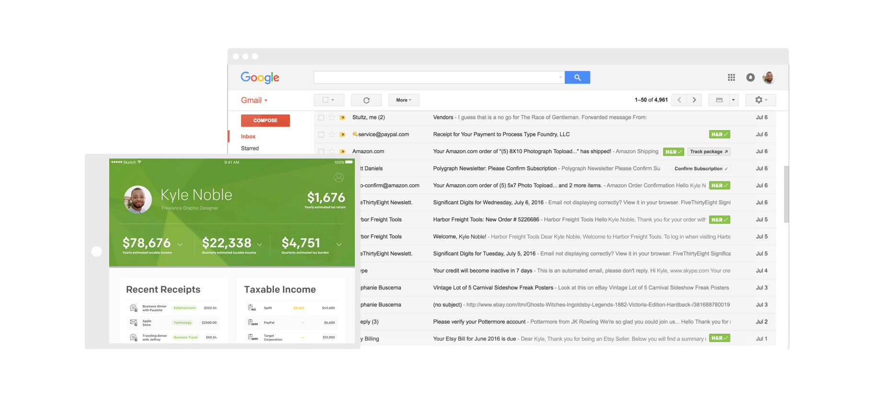The image size is (874, 397).
Task: Open search options dropdown arrow
Action: pos(560,78)
